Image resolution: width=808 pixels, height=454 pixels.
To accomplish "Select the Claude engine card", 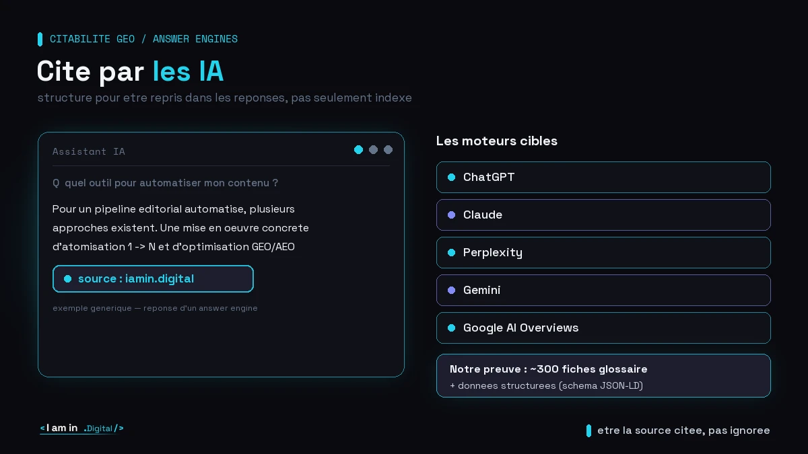I will 603,215.
